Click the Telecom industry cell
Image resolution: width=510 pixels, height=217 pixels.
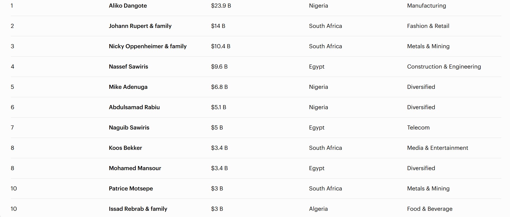(418, 128)
